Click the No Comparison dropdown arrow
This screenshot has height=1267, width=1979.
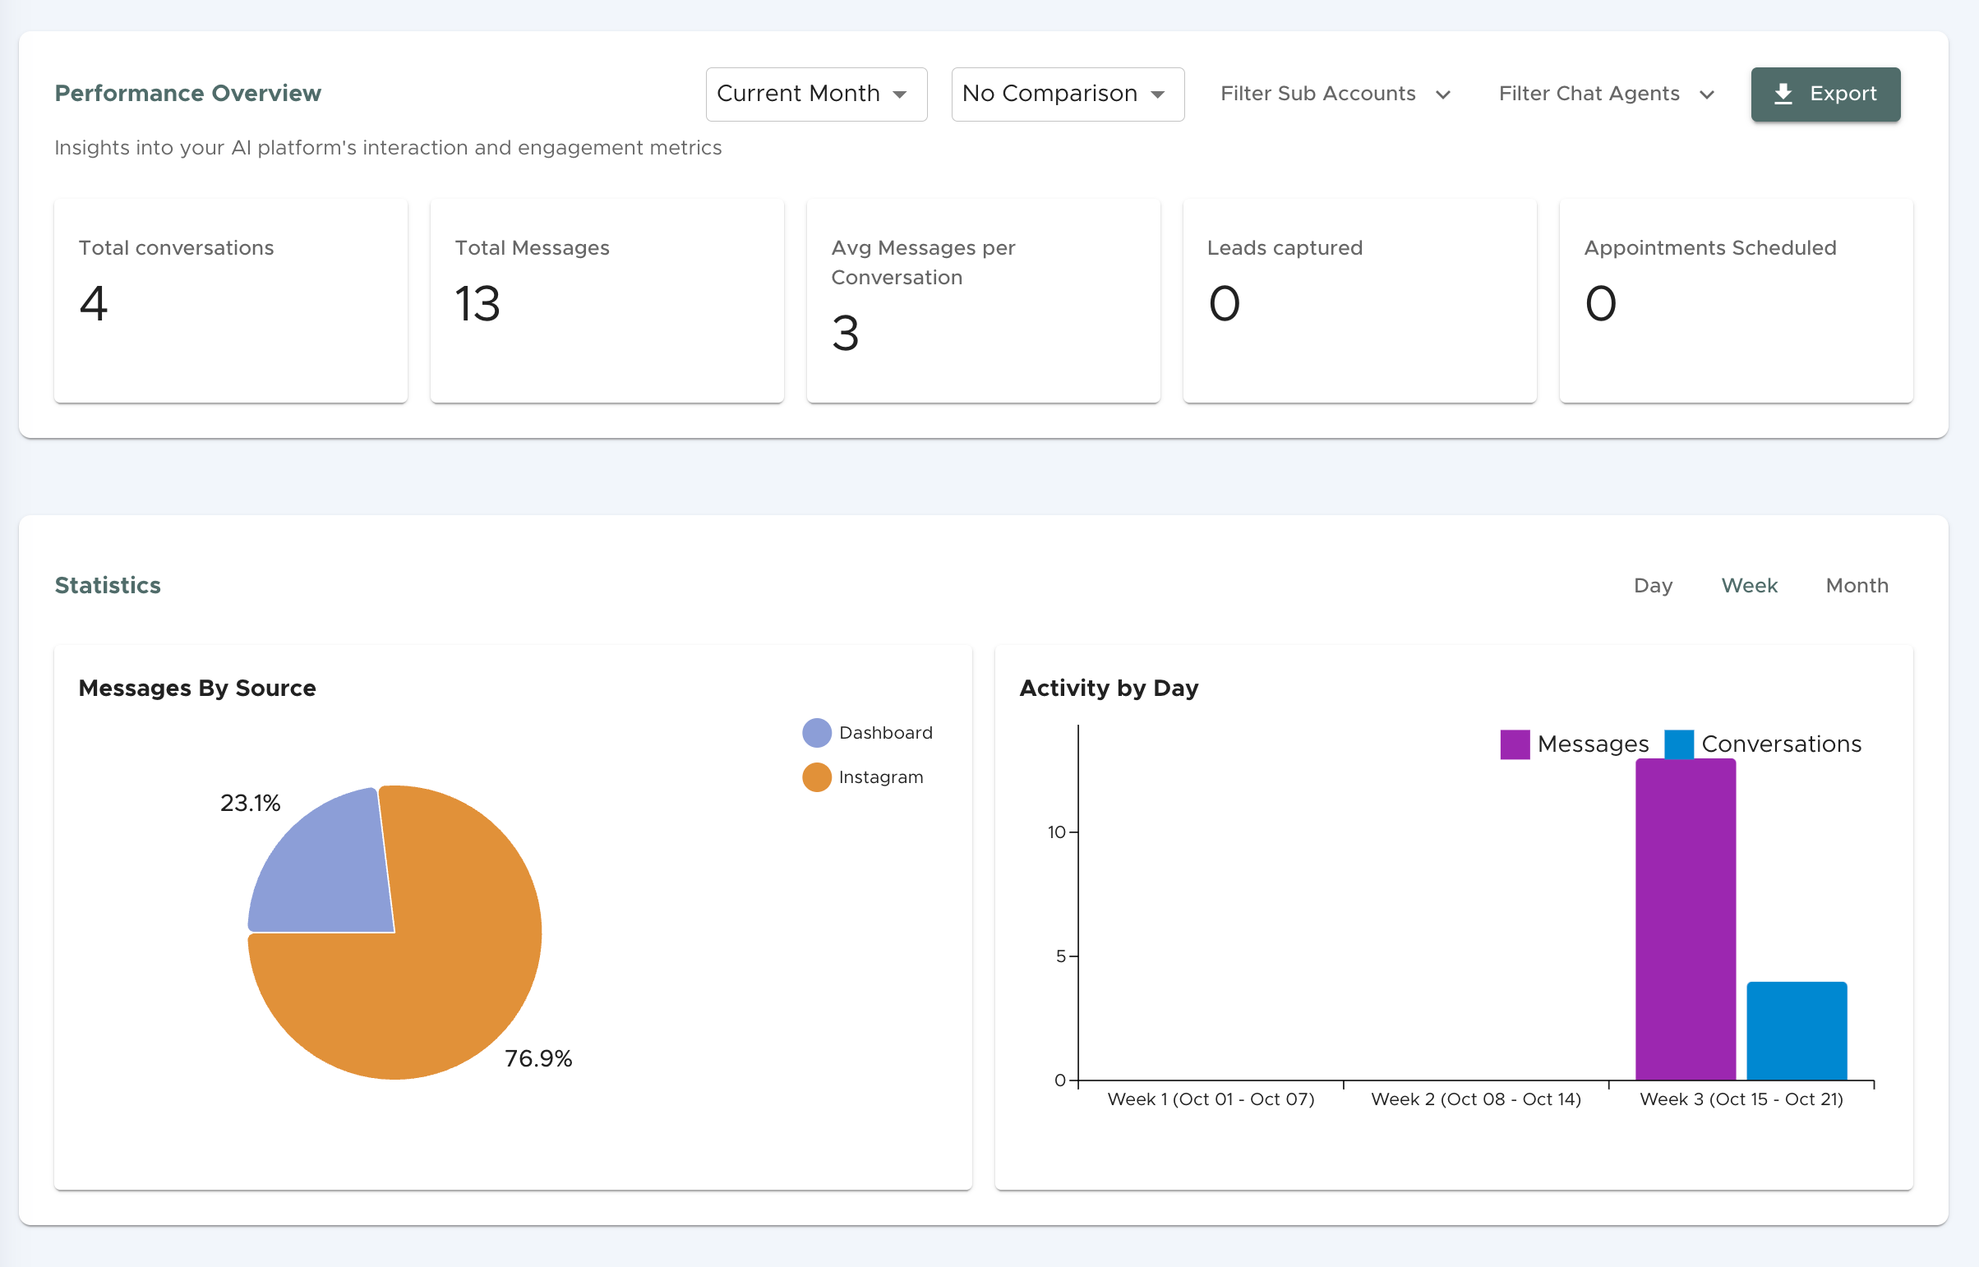pos(1158,94)
